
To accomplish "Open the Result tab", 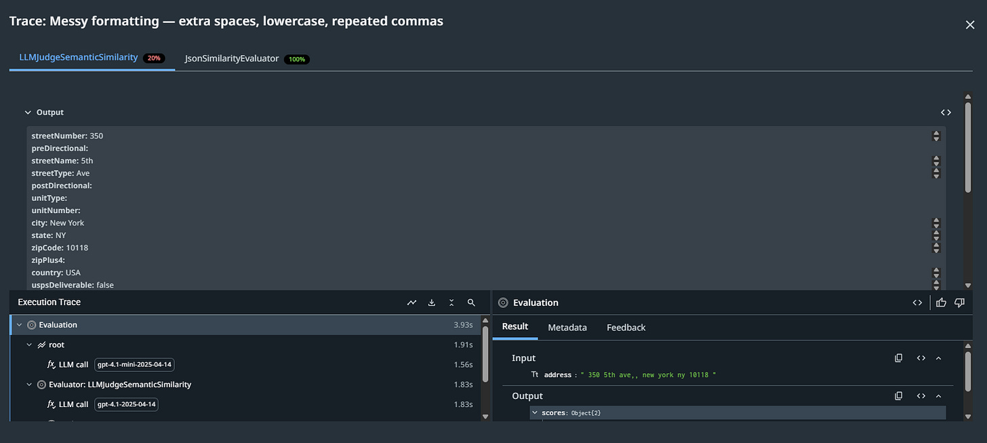I will 515,327.
